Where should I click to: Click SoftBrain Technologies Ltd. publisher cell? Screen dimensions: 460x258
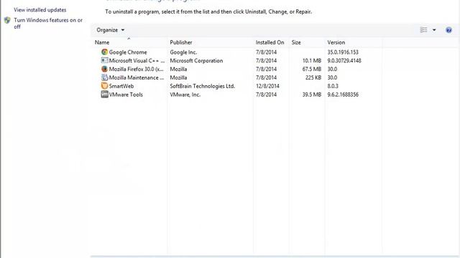(203, 86)
